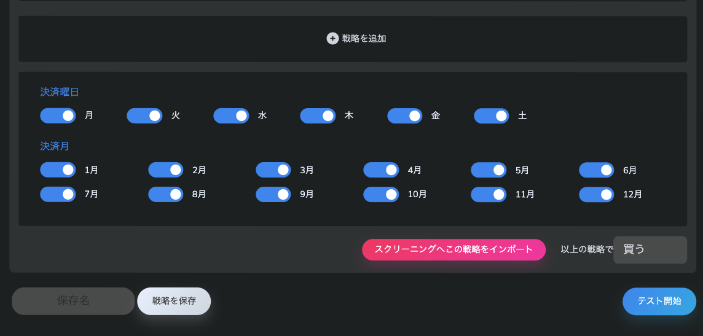Image resolution: width=703 pixels, height=336 pixels.
Task: Open the 買う action dropdown
Action: [650, 250]
